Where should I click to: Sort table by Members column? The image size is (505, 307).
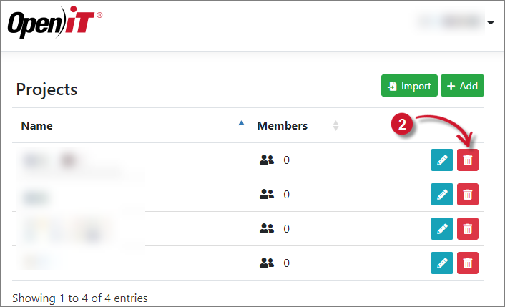click(x=283, y=126)
